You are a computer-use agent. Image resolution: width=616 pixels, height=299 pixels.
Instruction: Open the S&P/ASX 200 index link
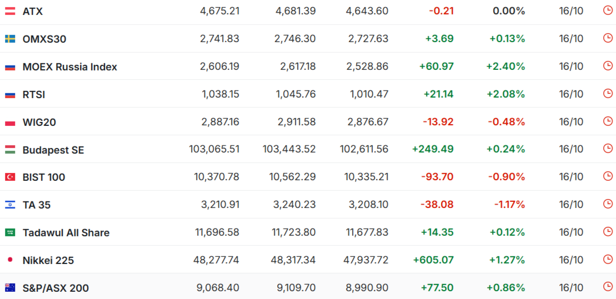[56, 288]
